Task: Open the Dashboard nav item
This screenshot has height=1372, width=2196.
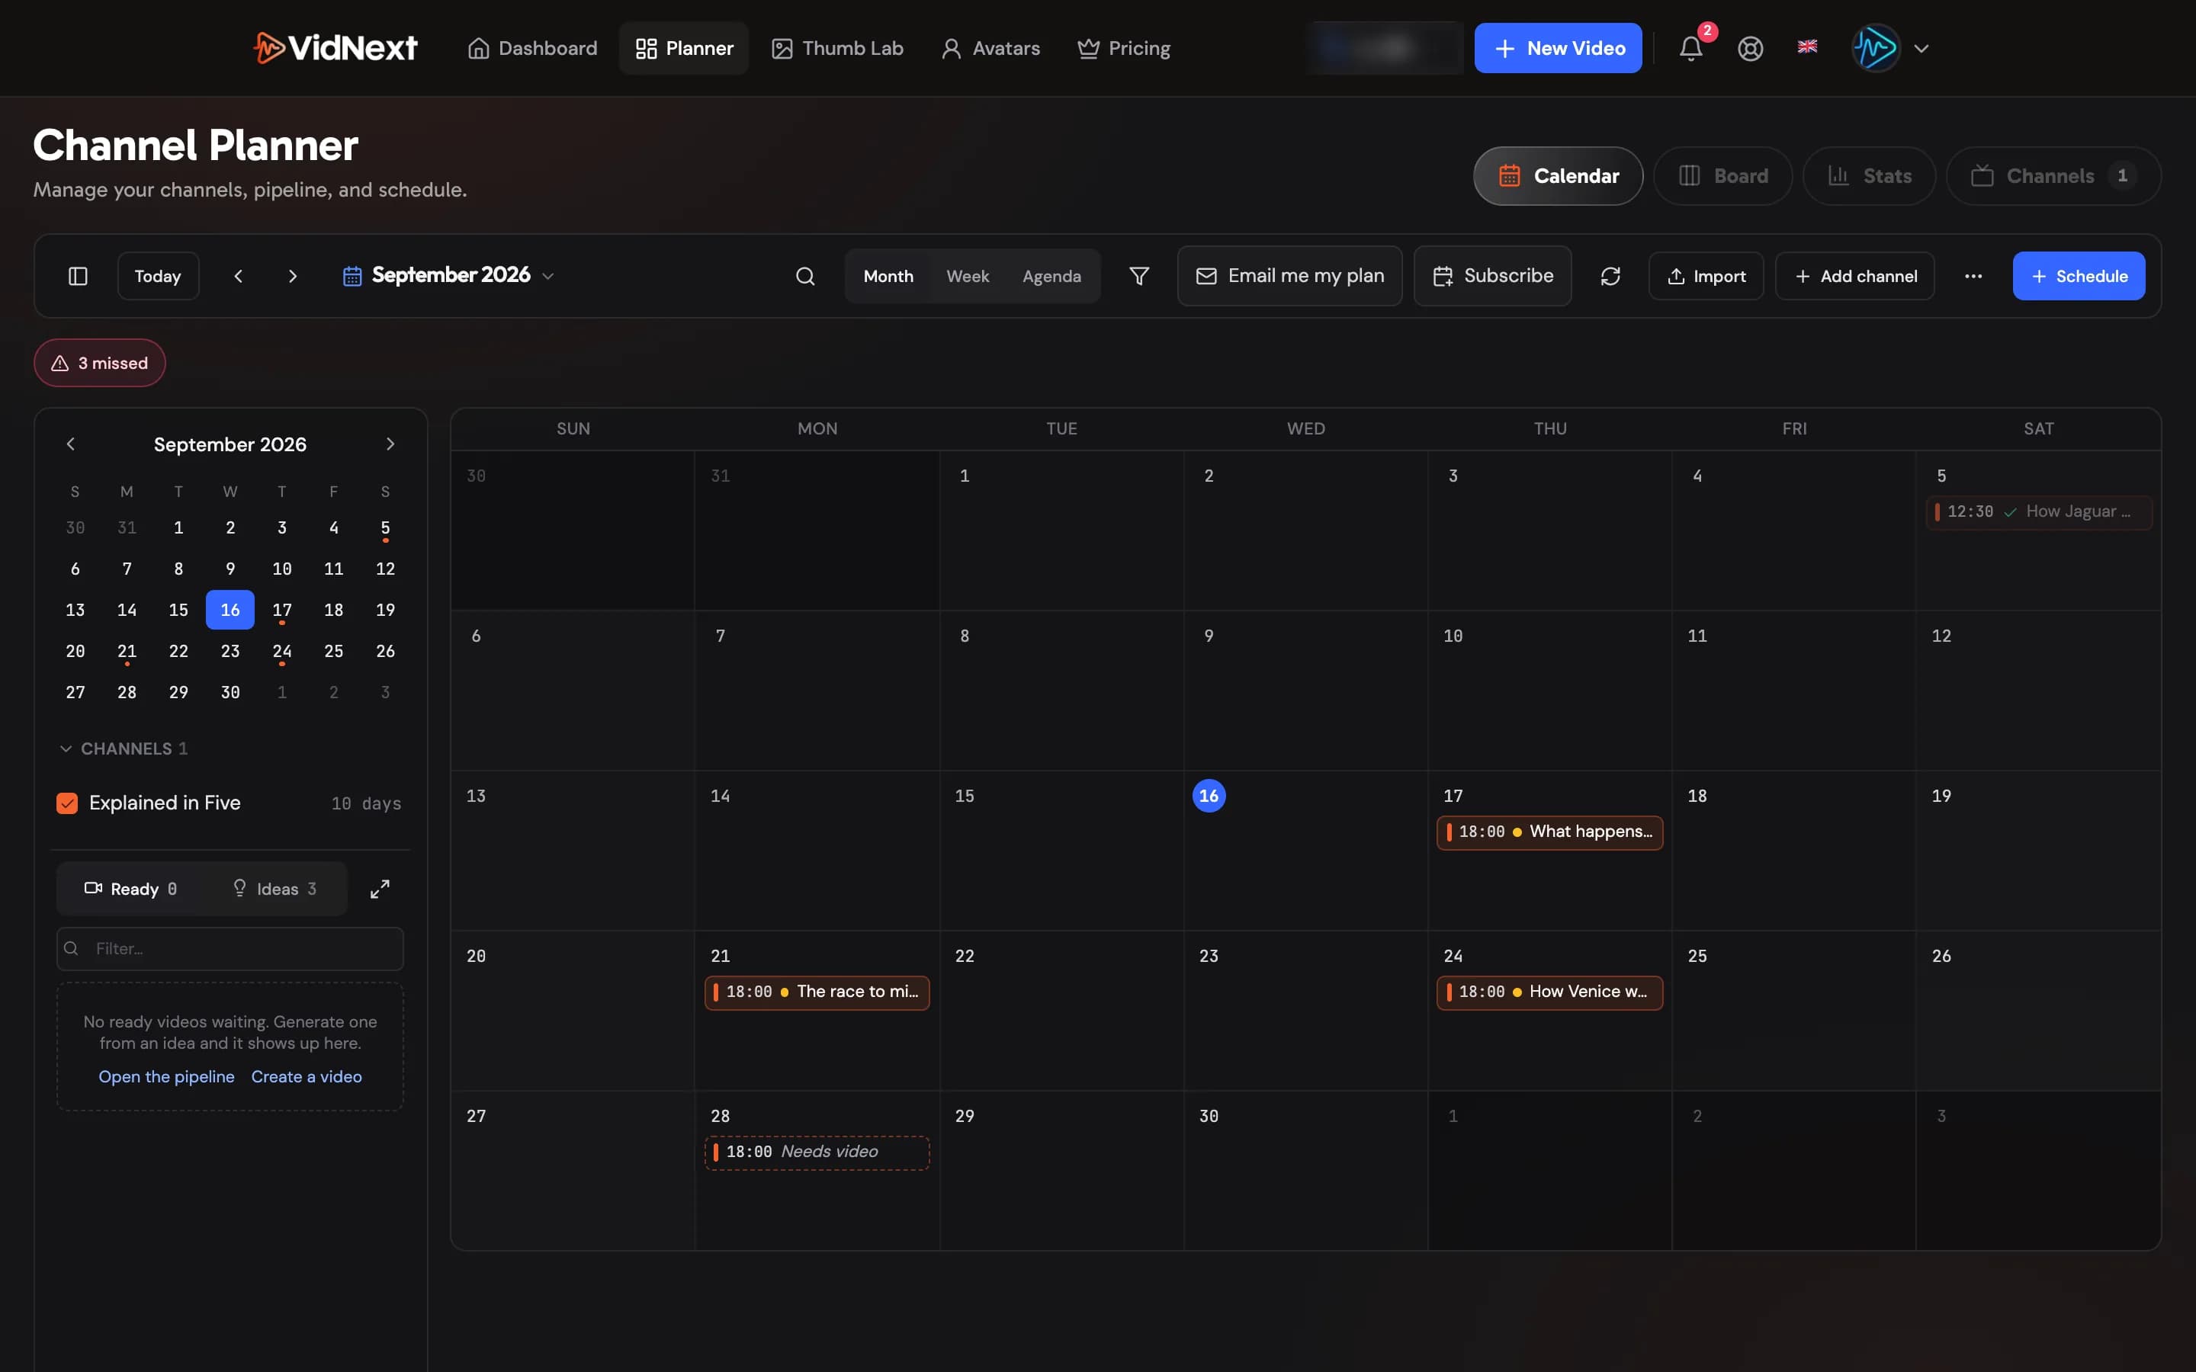Action: [531, 48]
